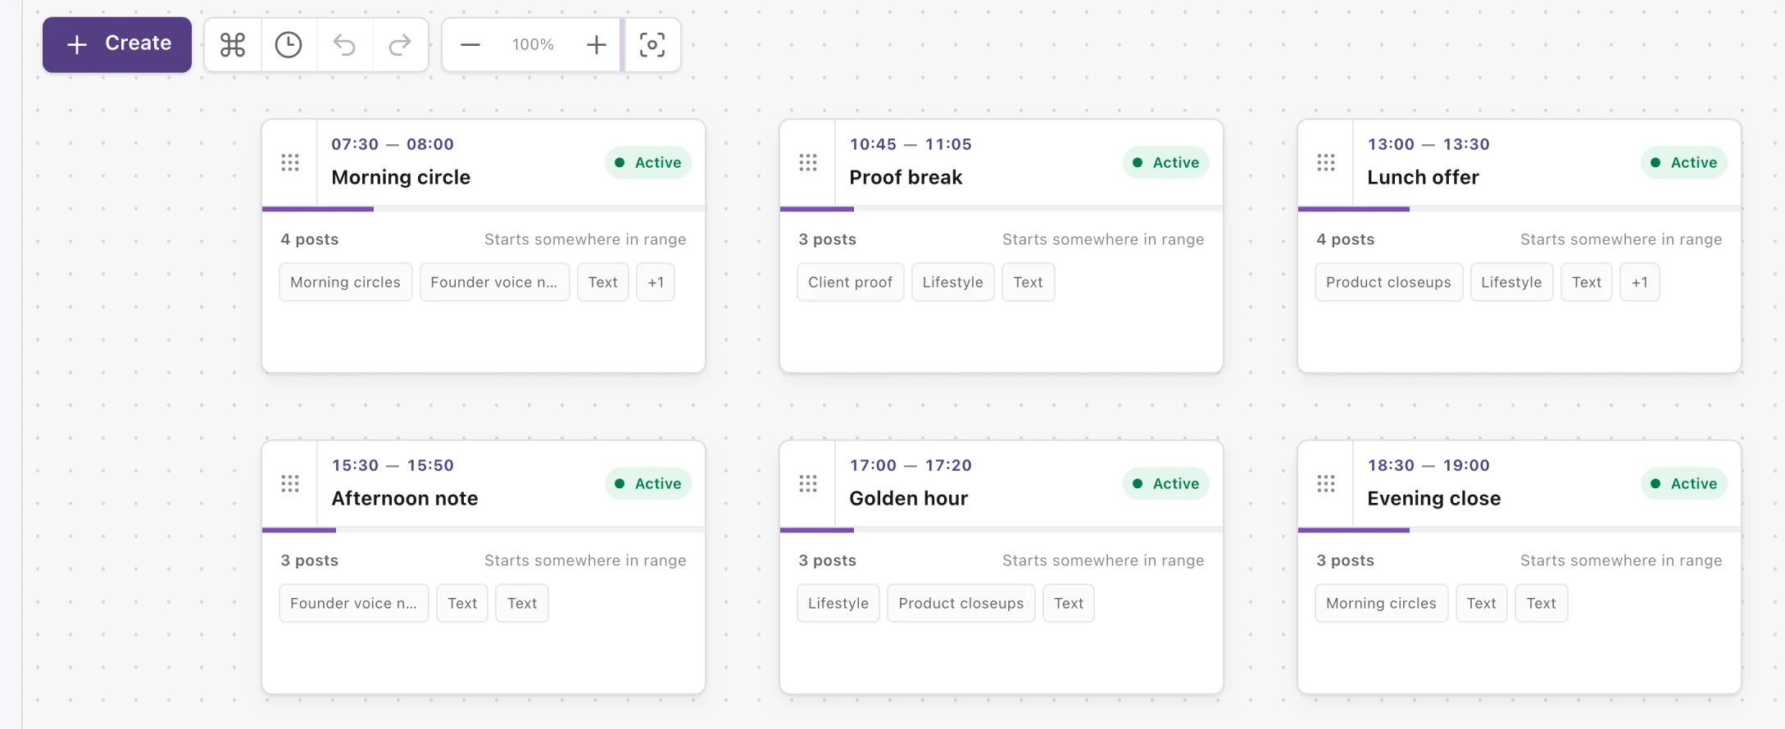Grab the Lunch offer card drag handle

tap(1326, 162)
